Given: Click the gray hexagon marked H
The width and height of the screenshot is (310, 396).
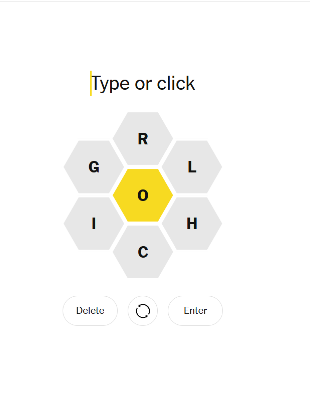Looking at the screenshot, I should tap(192, 224).
